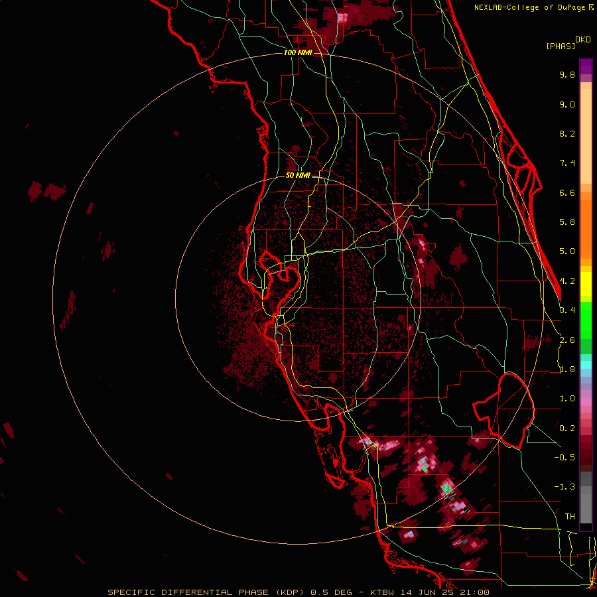Click the "100 NMI" range ring label

coord(298,52)
